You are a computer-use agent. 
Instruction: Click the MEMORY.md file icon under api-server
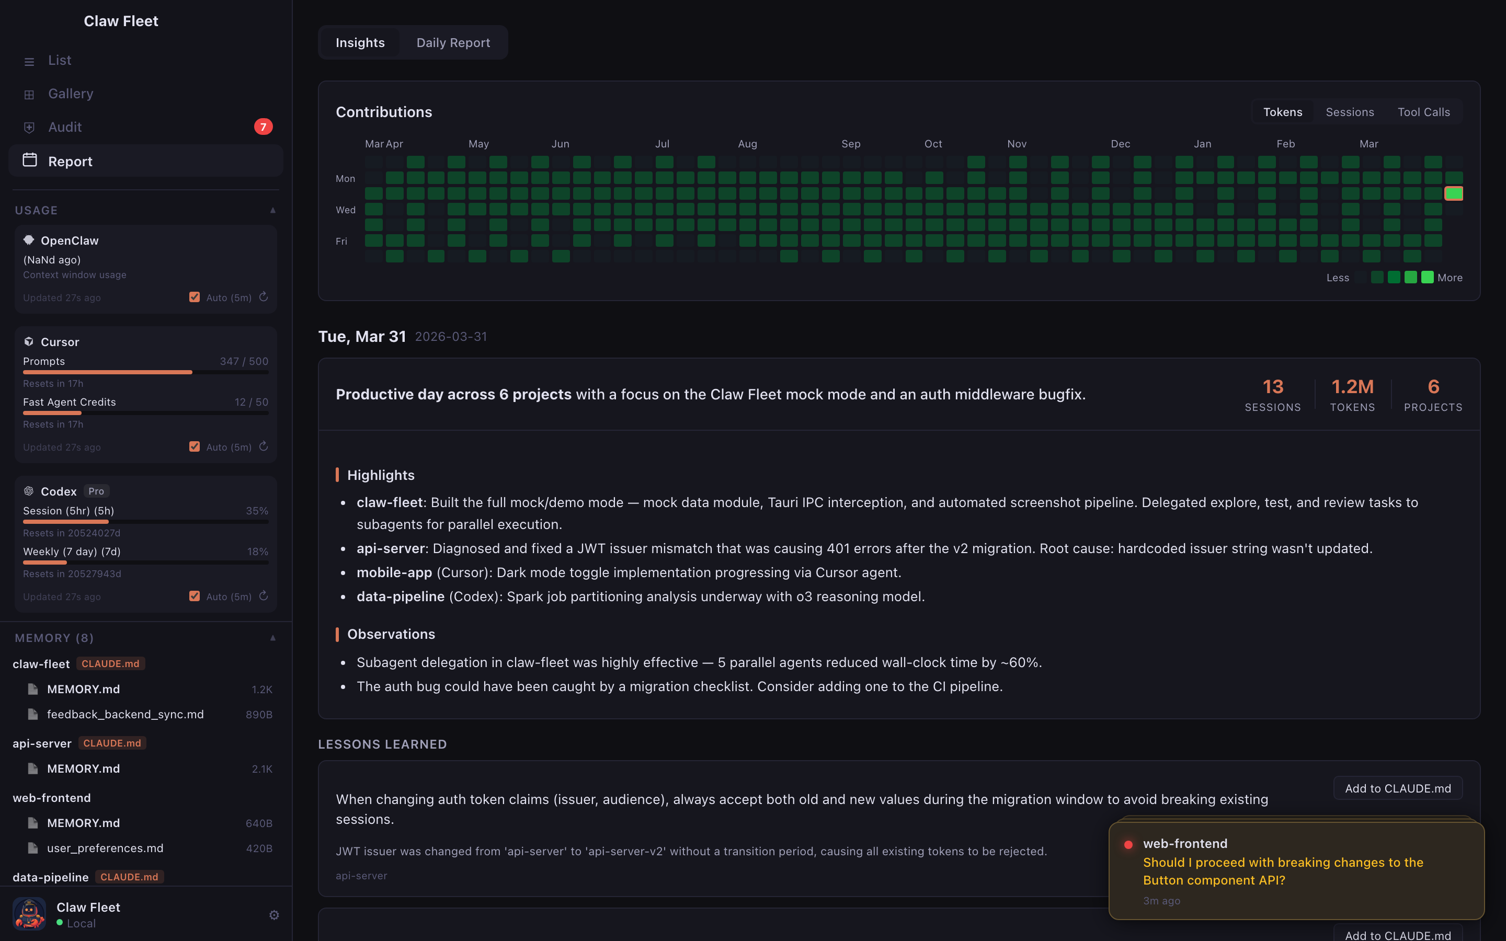(x=32, y=768)
